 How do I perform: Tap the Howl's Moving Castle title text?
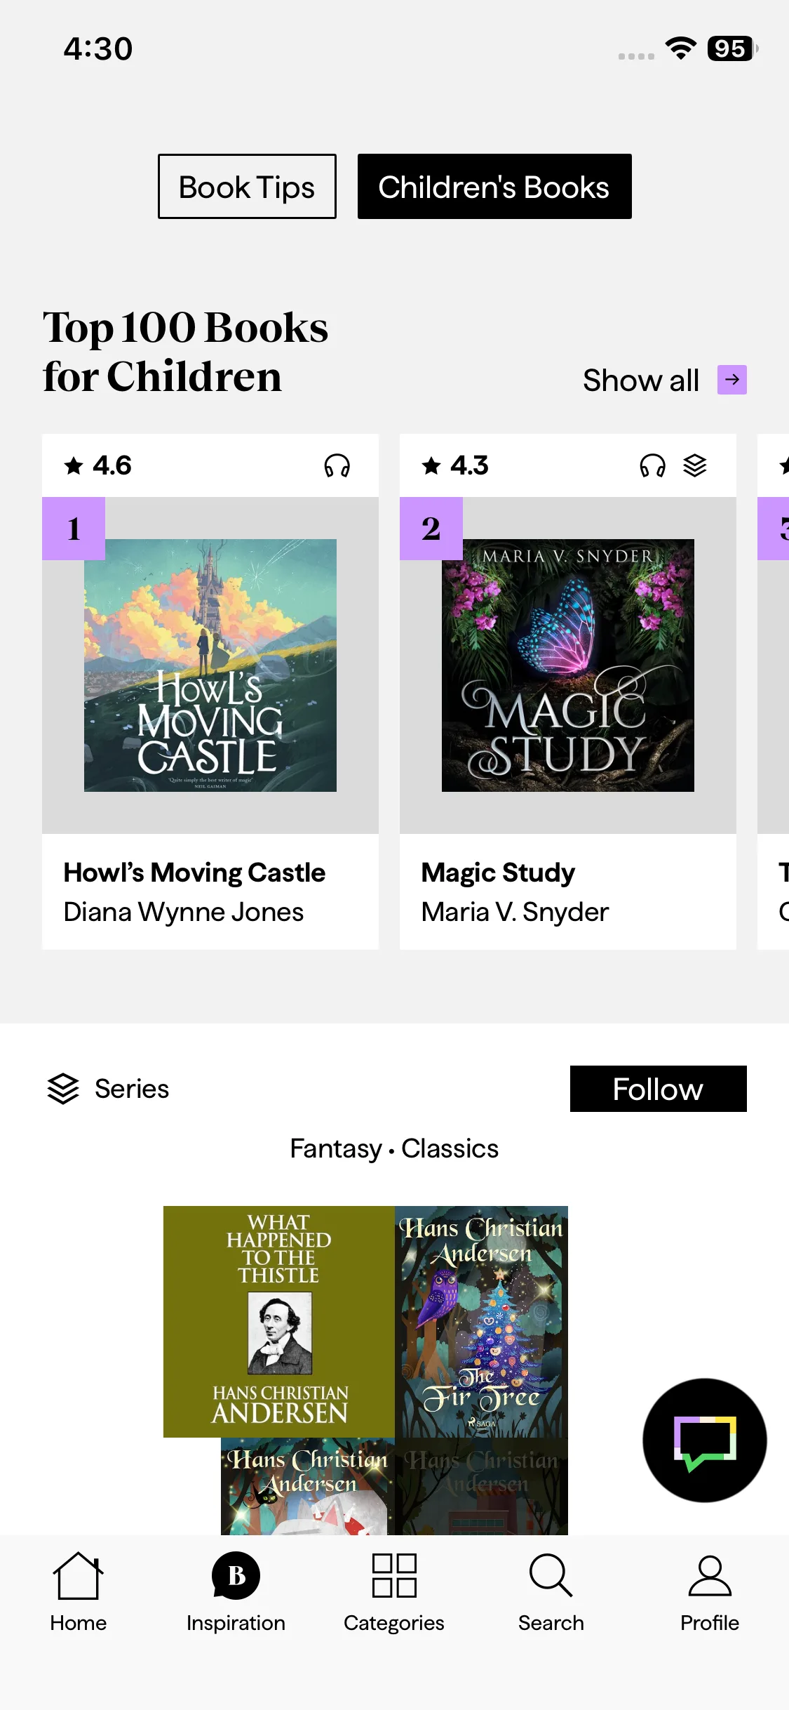point(194,873)
